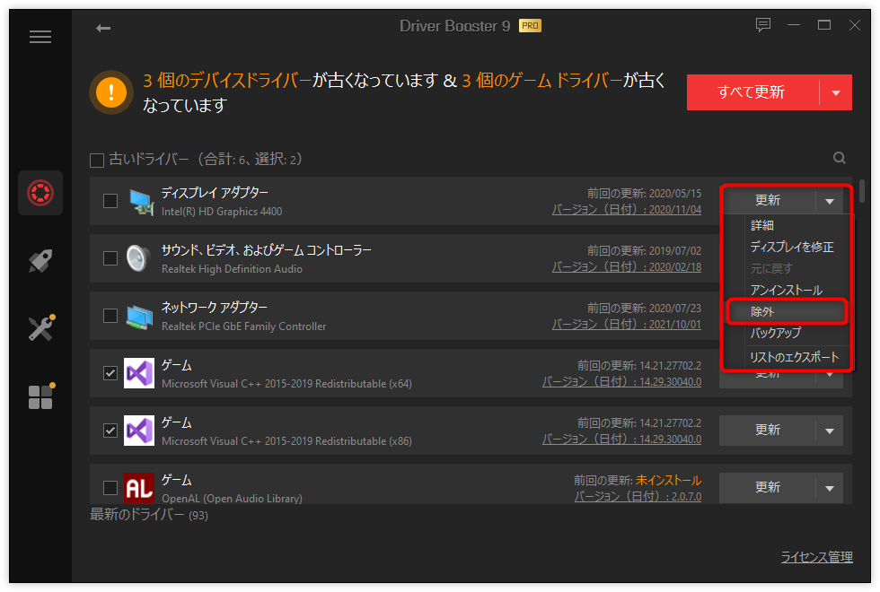The image size is (880, 592).
Task: Click the 最新のドライバー (93) section
Action: 149,515
